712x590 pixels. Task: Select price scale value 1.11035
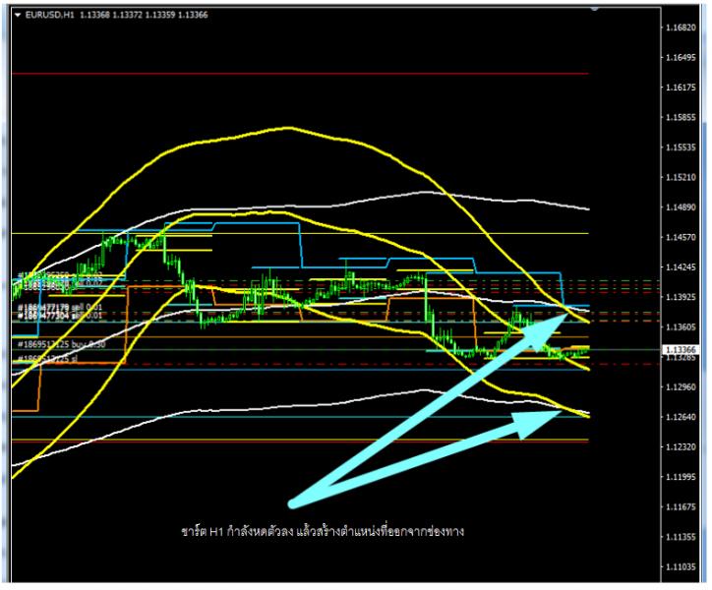tap(681, 567)
